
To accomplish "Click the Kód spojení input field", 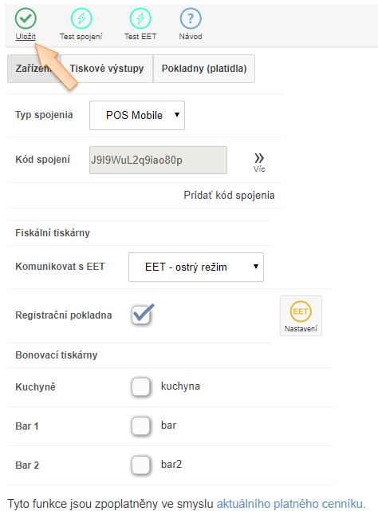I will tap(158, 160).
